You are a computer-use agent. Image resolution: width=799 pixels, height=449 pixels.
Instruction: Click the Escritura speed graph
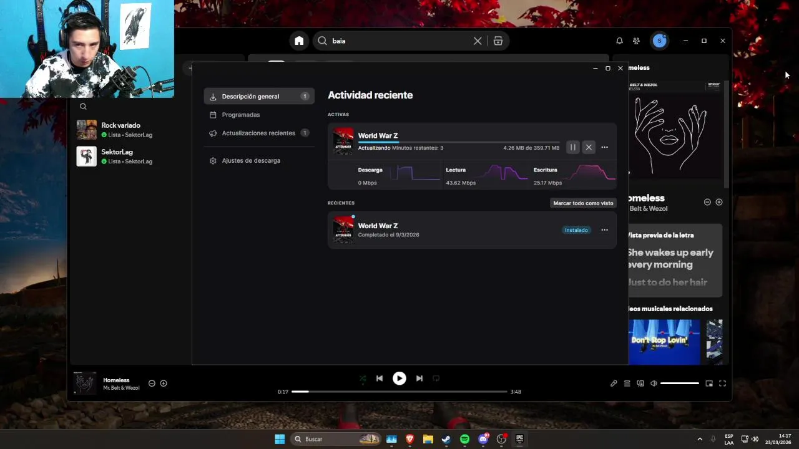(x=591, y=173)
